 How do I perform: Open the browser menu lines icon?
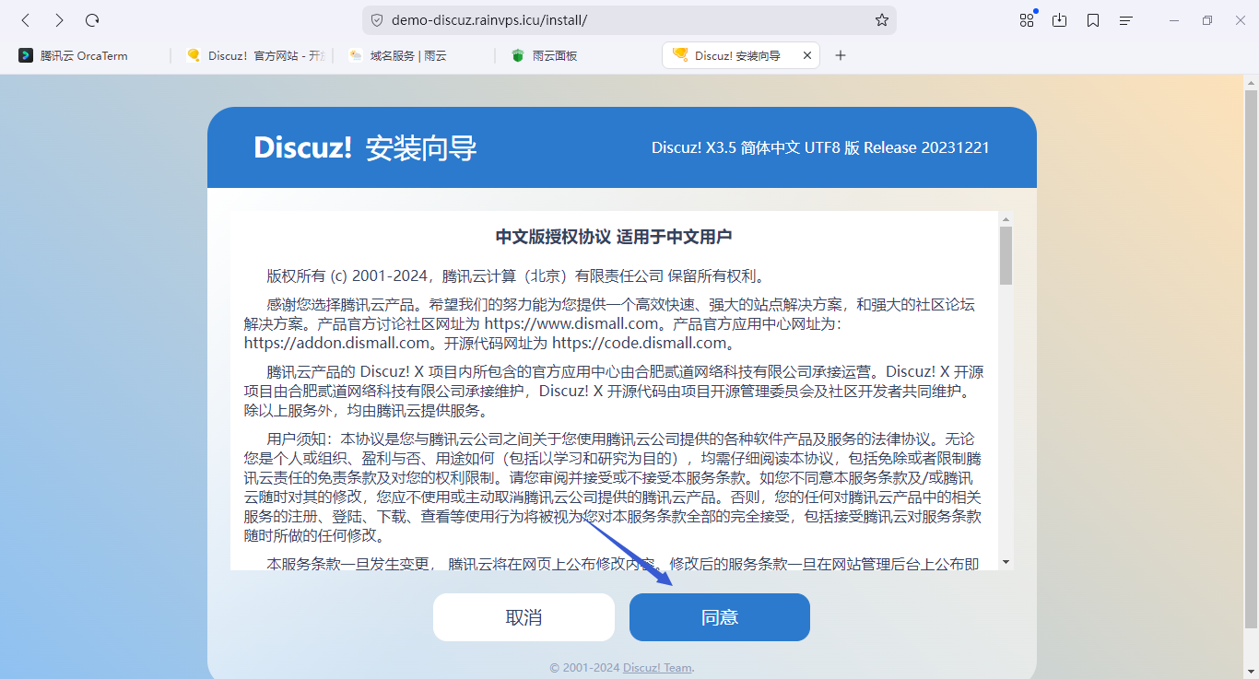1126,20
